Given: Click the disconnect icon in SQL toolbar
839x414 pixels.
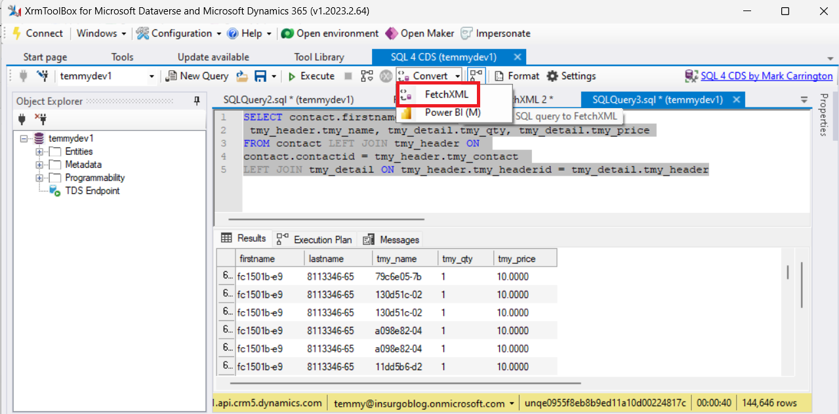Looking at the screenshot, I should pos(43,76).
